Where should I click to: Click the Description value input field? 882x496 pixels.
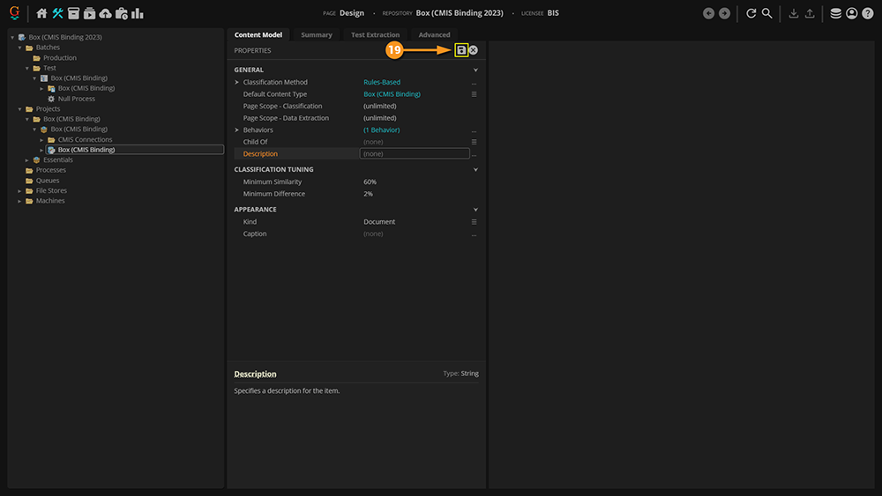coord(415,153)
